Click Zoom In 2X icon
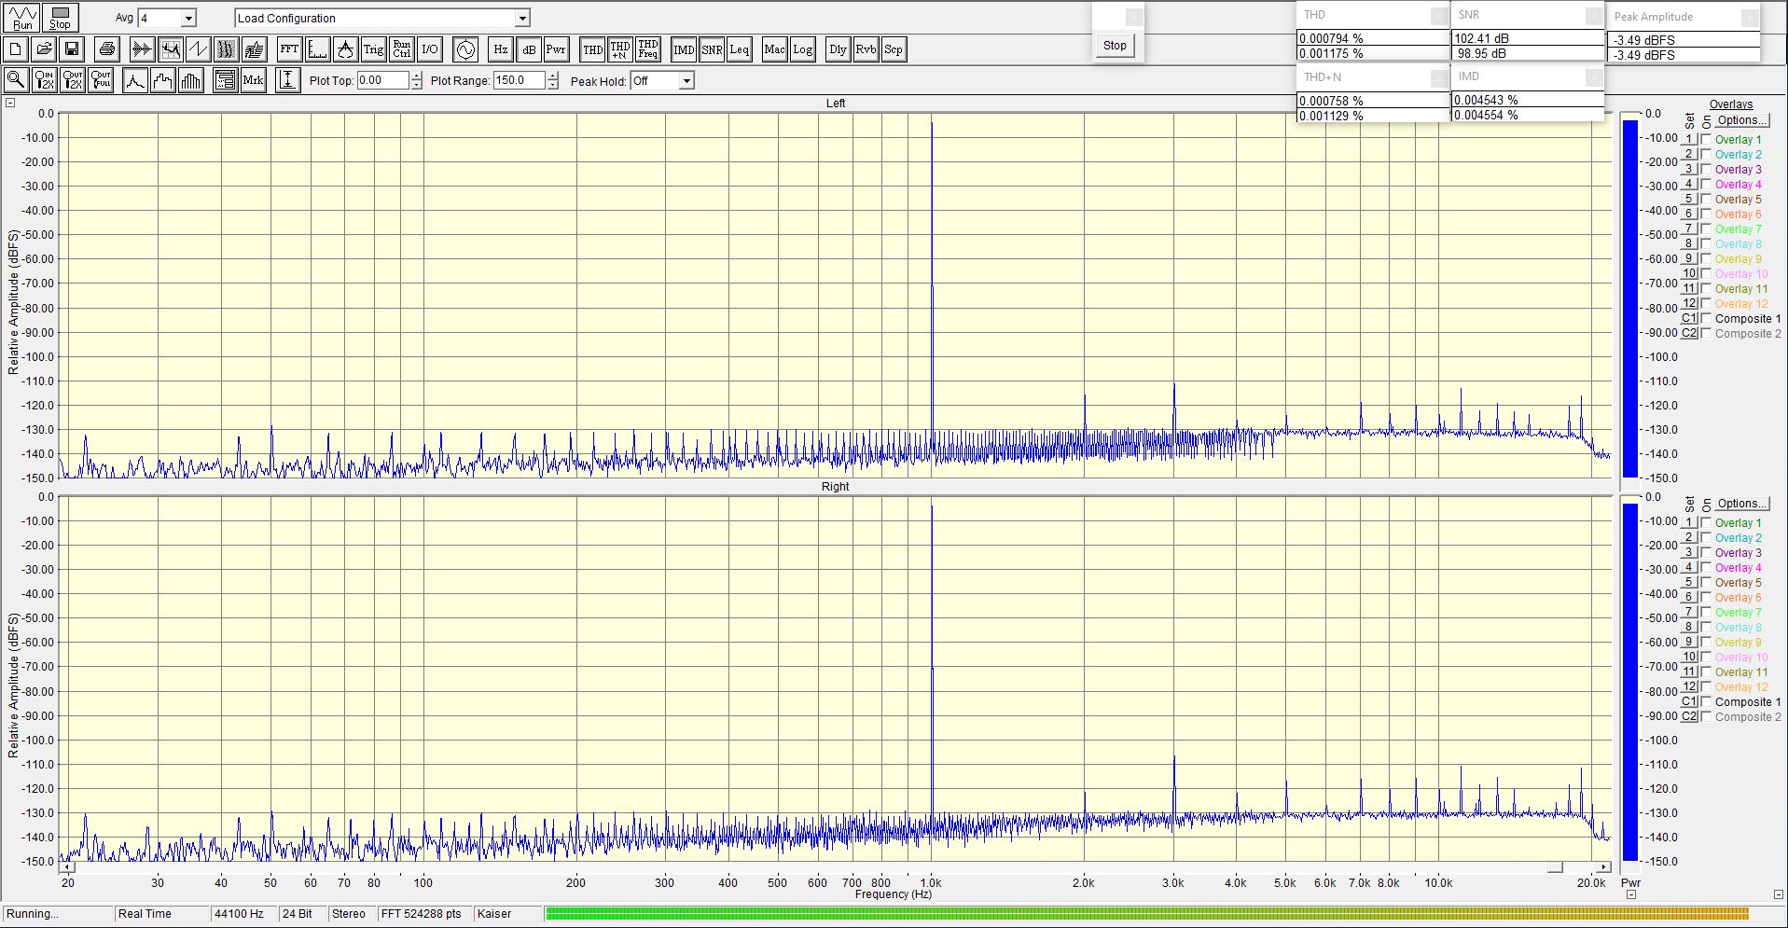 coord(44,80)
